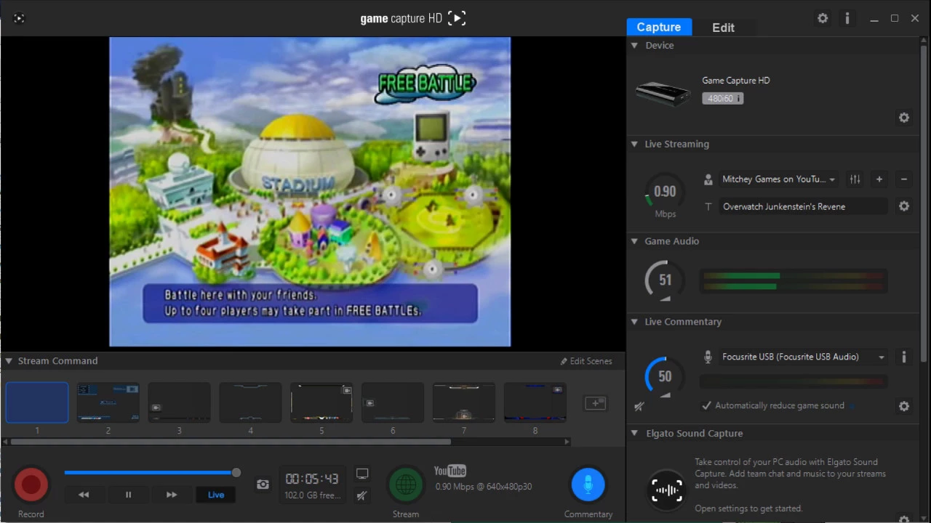
Task: Adjust the Live Commentary volume dial
Action: [x=665, y=376]
